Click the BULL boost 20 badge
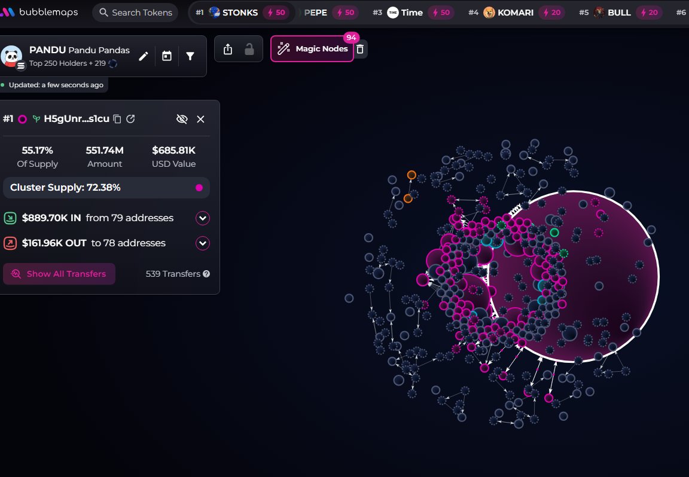Screen dimensions: 689x477 [650, 13]
